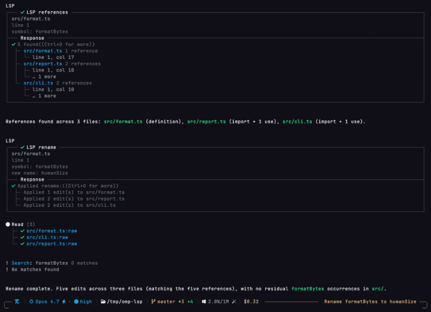Toggle the white Read status circle

tap(8, 224)
